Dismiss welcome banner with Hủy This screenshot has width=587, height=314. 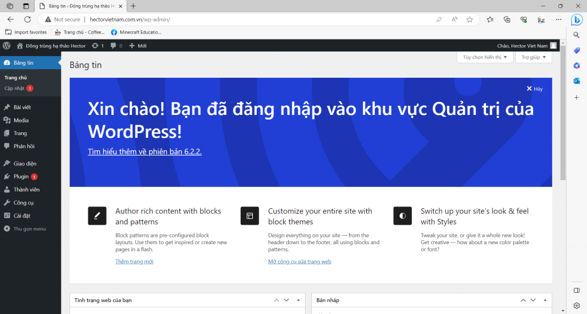pos(535,89)
